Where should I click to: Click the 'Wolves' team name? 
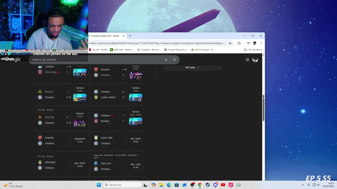tap(49, 92)
